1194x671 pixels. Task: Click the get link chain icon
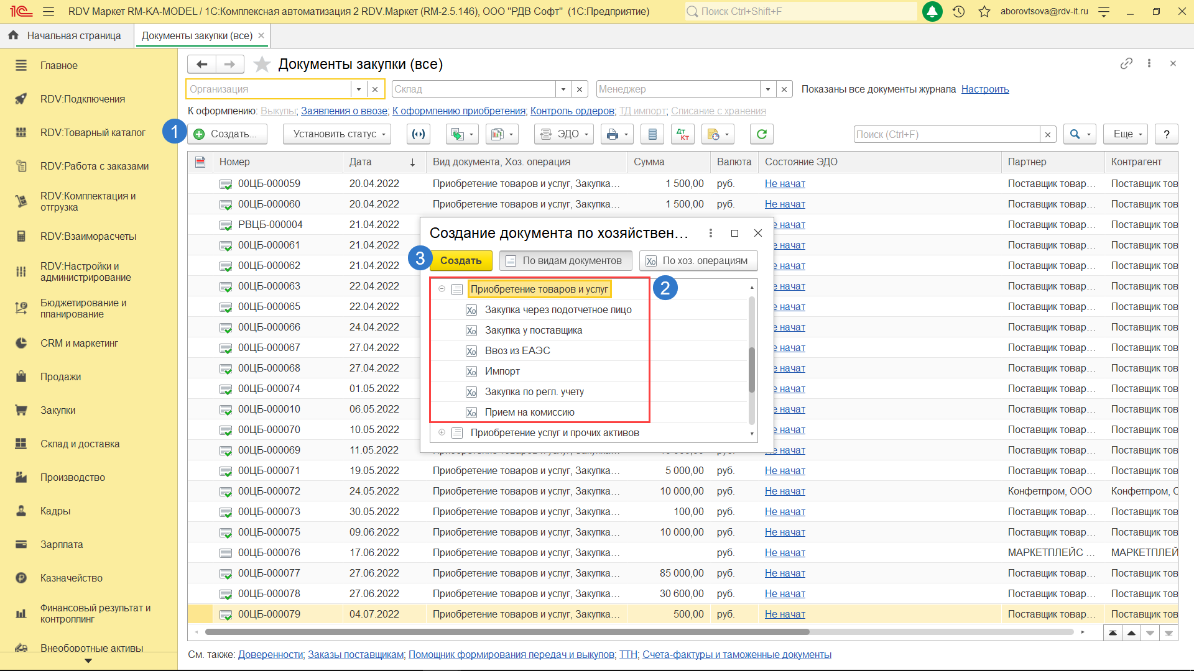point(1126,63)
